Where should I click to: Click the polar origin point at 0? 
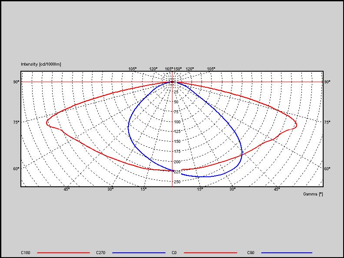pyautogui.click(x=173, y=82)
